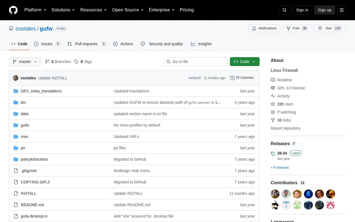Image resolution: width=355 pixels, height=222 pixels.
Task: Click the gufw.desktop.in file icon
Action: [x=16, y=216]
